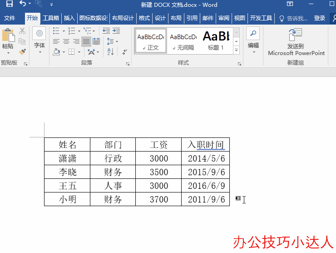336x253 pixels.
Task: Open borders dropdown arrow
Action: tap(79, 52)
